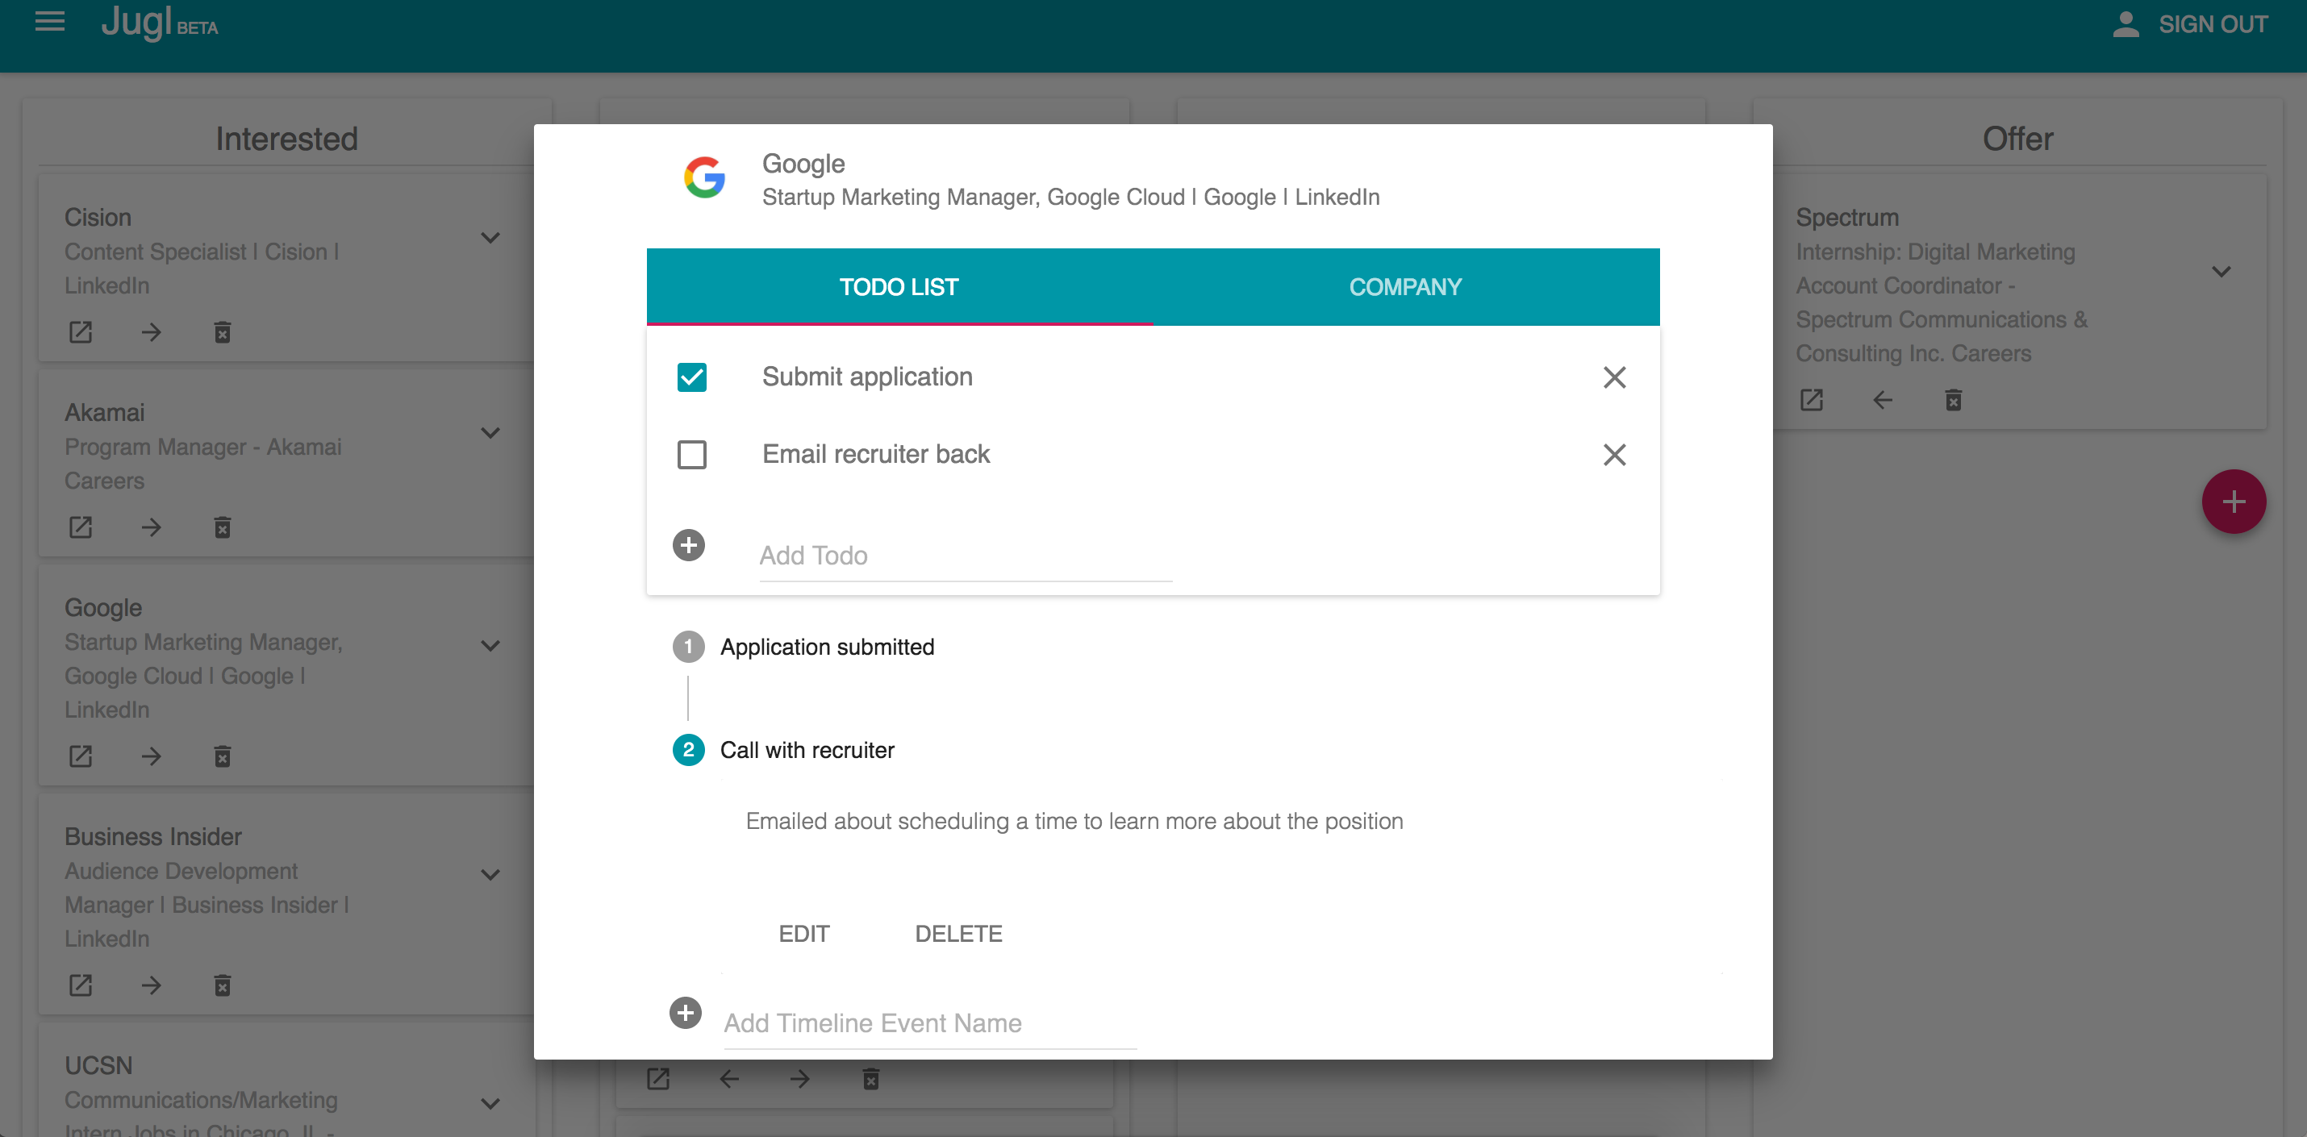The height and width of the screenshot is (1137, 2307).
Task: Check the Email recruiter back checkbox
Action: pyautogui.click(x=691, y=455)
